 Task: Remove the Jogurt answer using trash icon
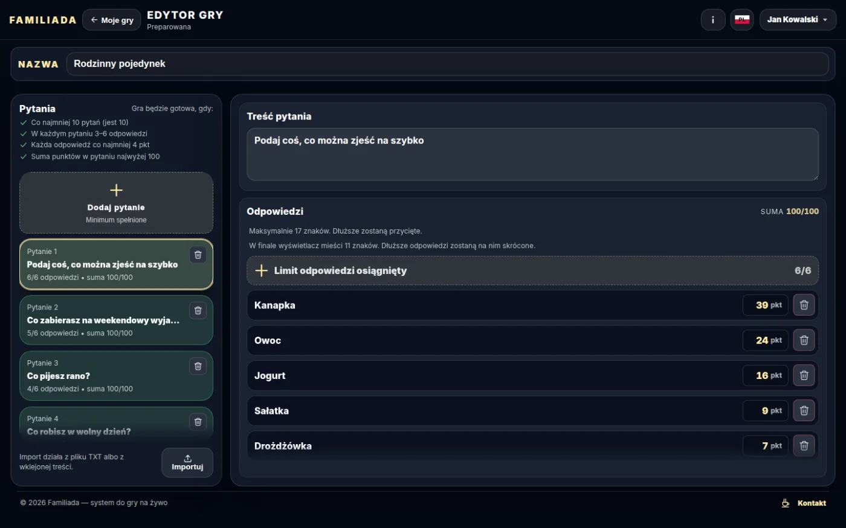click(x=804, y=375)
